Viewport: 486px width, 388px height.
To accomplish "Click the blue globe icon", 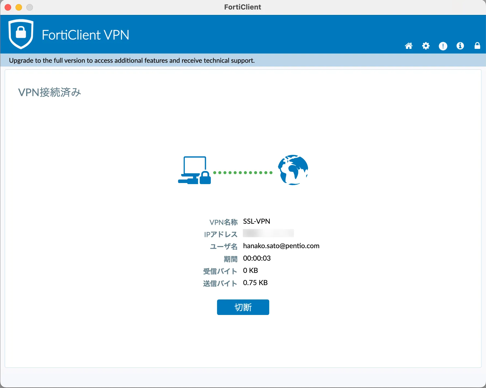I will pyautogui.click(x=293, y=170).
